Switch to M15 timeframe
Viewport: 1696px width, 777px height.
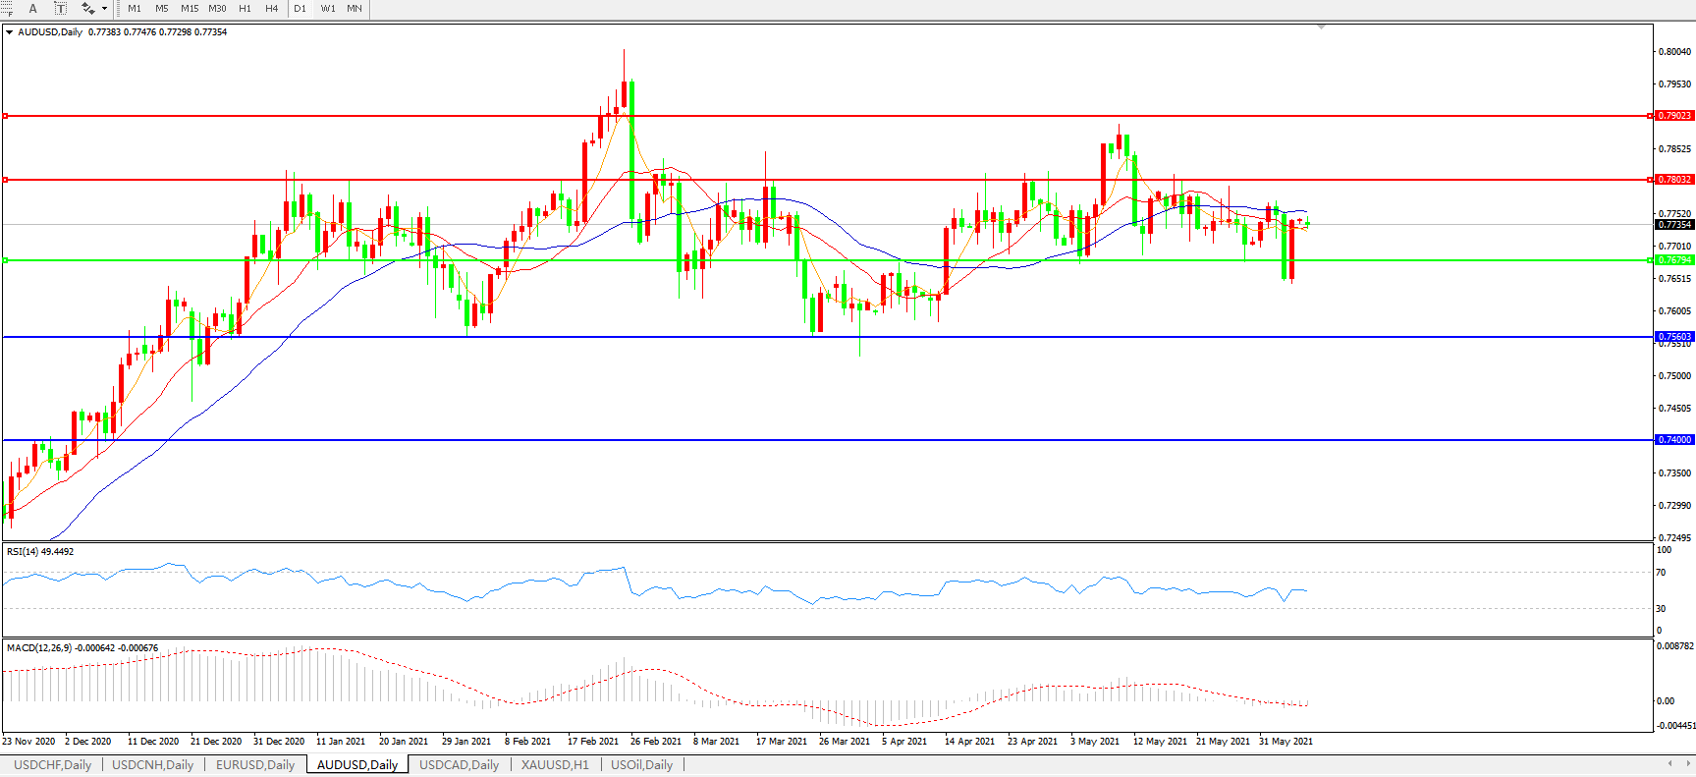(190, 8)
